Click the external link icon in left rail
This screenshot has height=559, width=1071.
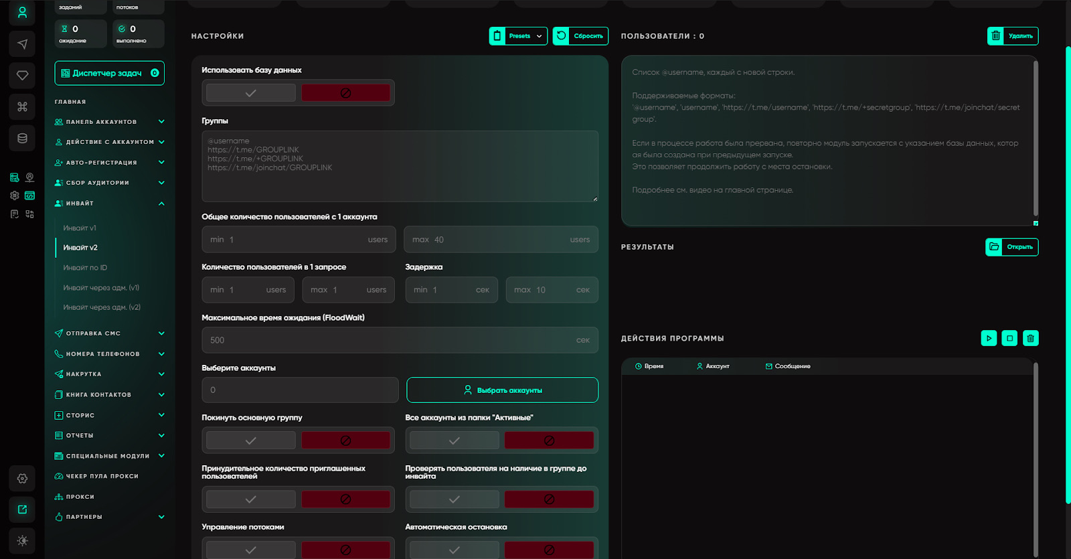22,509
